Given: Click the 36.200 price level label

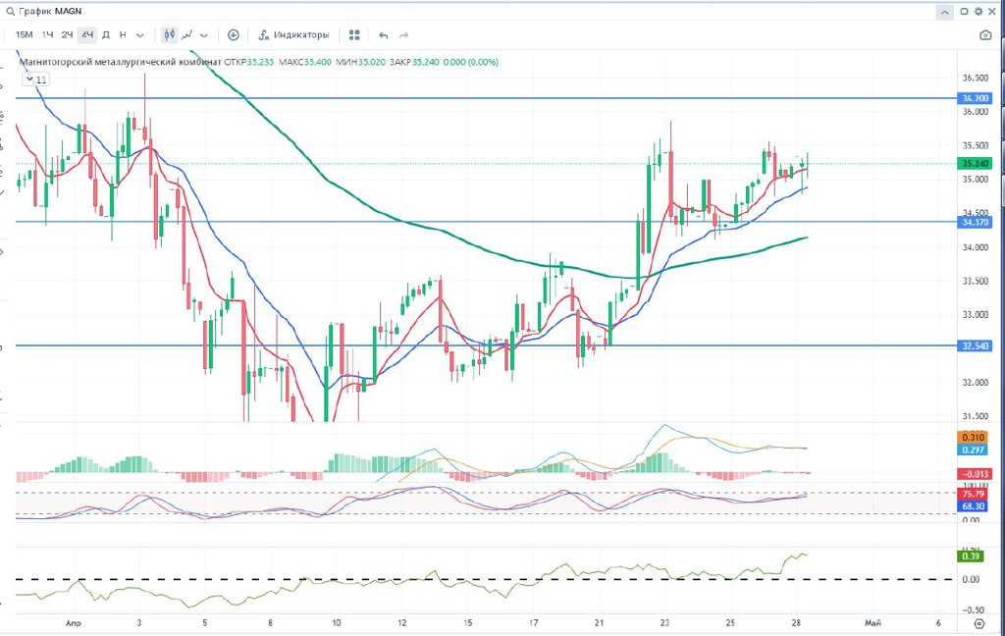Looking at the screenshot, I should tap(976, 98).
